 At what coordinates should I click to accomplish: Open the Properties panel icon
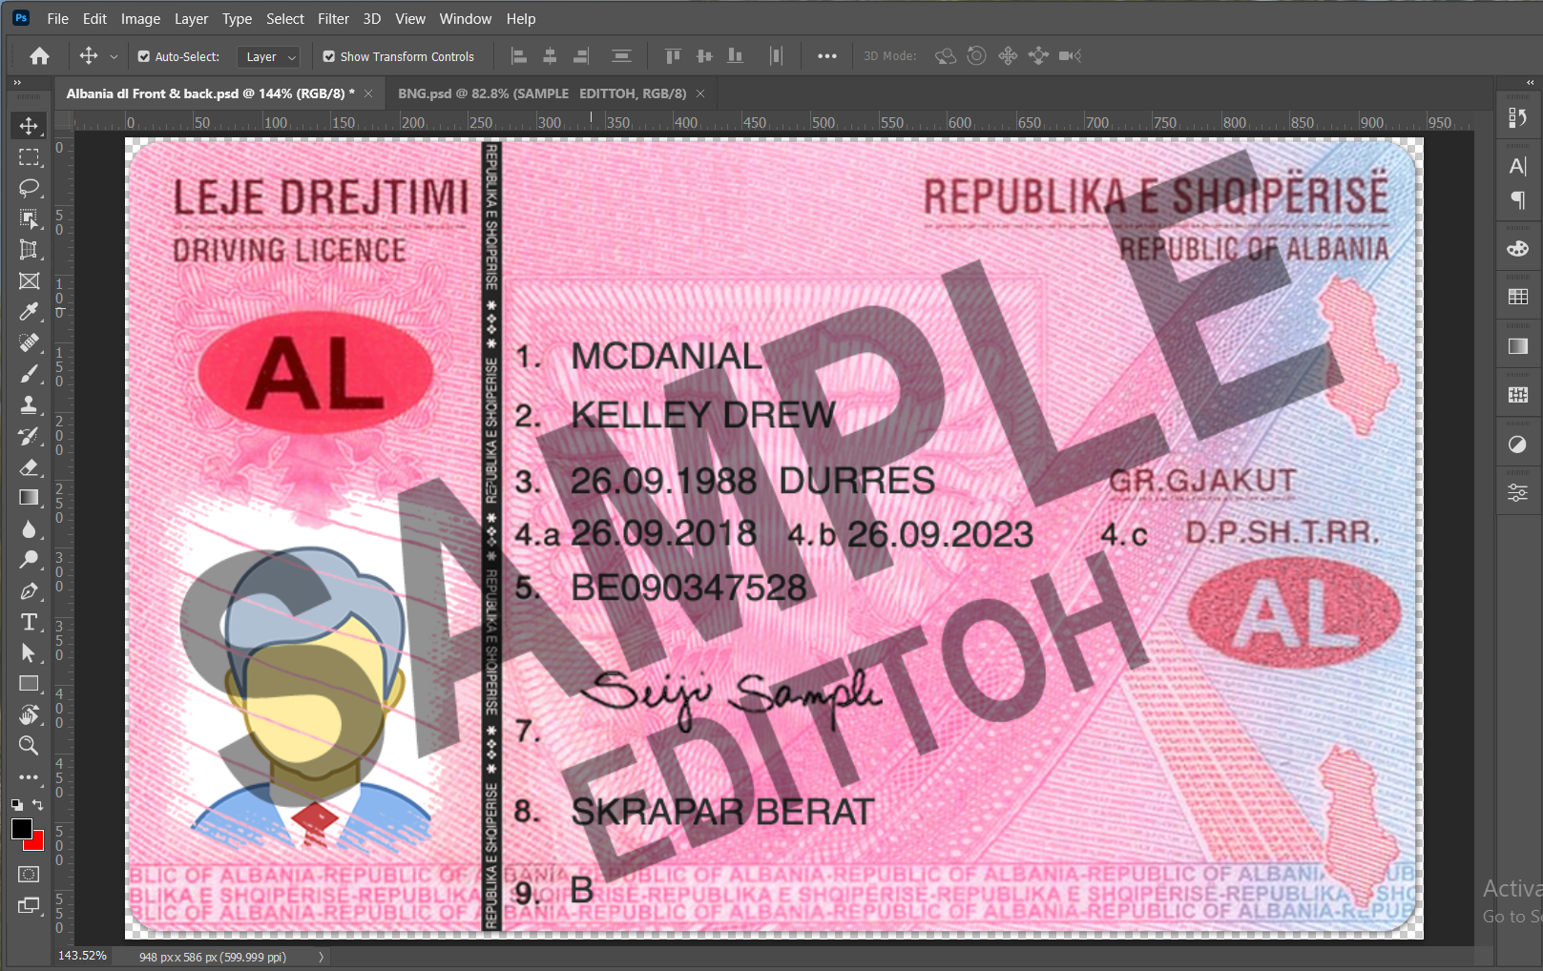click(1517, 493)
